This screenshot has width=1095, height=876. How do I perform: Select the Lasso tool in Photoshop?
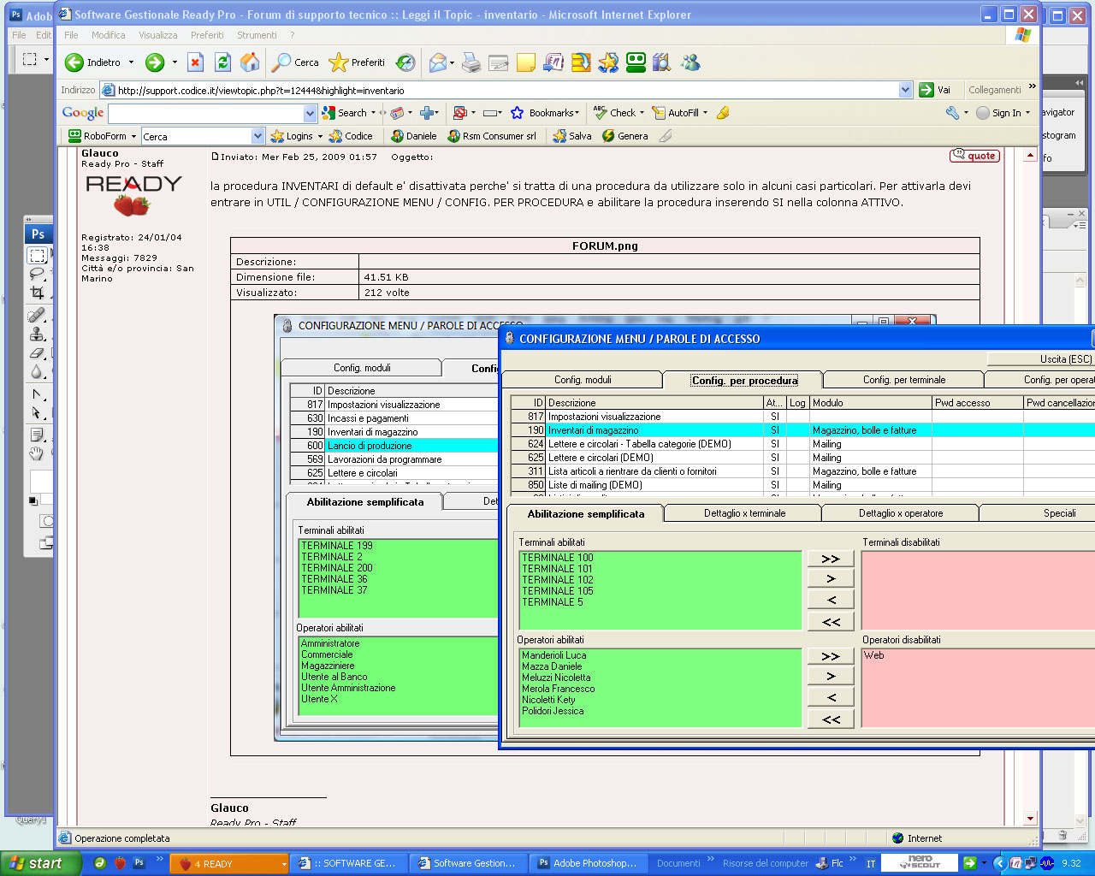(x=37, y=274)
